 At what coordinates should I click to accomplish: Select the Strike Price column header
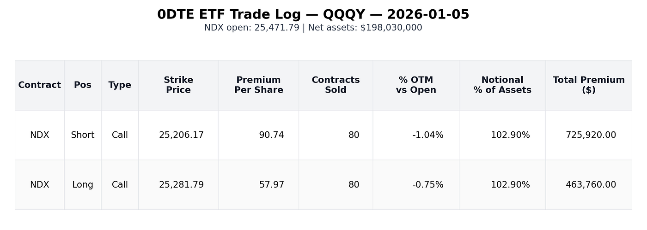[178, 85]
